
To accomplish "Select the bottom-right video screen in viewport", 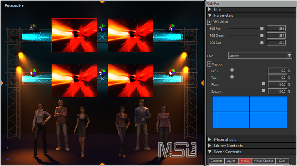I will [130, 80].
